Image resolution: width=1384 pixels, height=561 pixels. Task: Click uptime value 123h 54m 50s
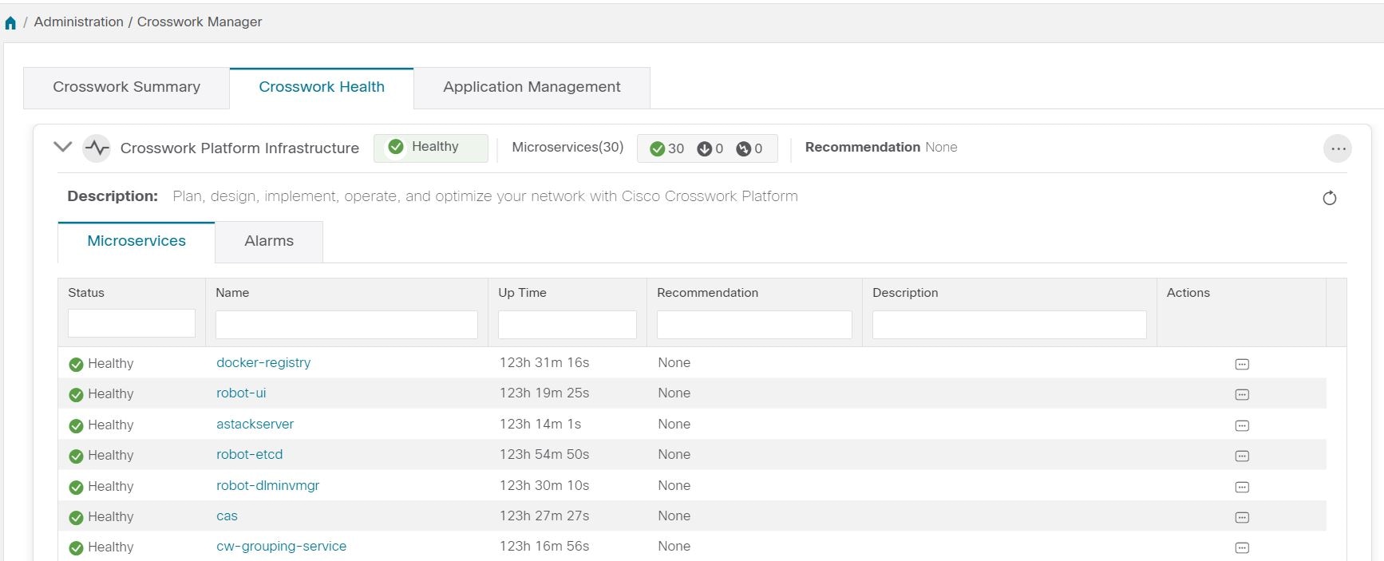(544, 455)
